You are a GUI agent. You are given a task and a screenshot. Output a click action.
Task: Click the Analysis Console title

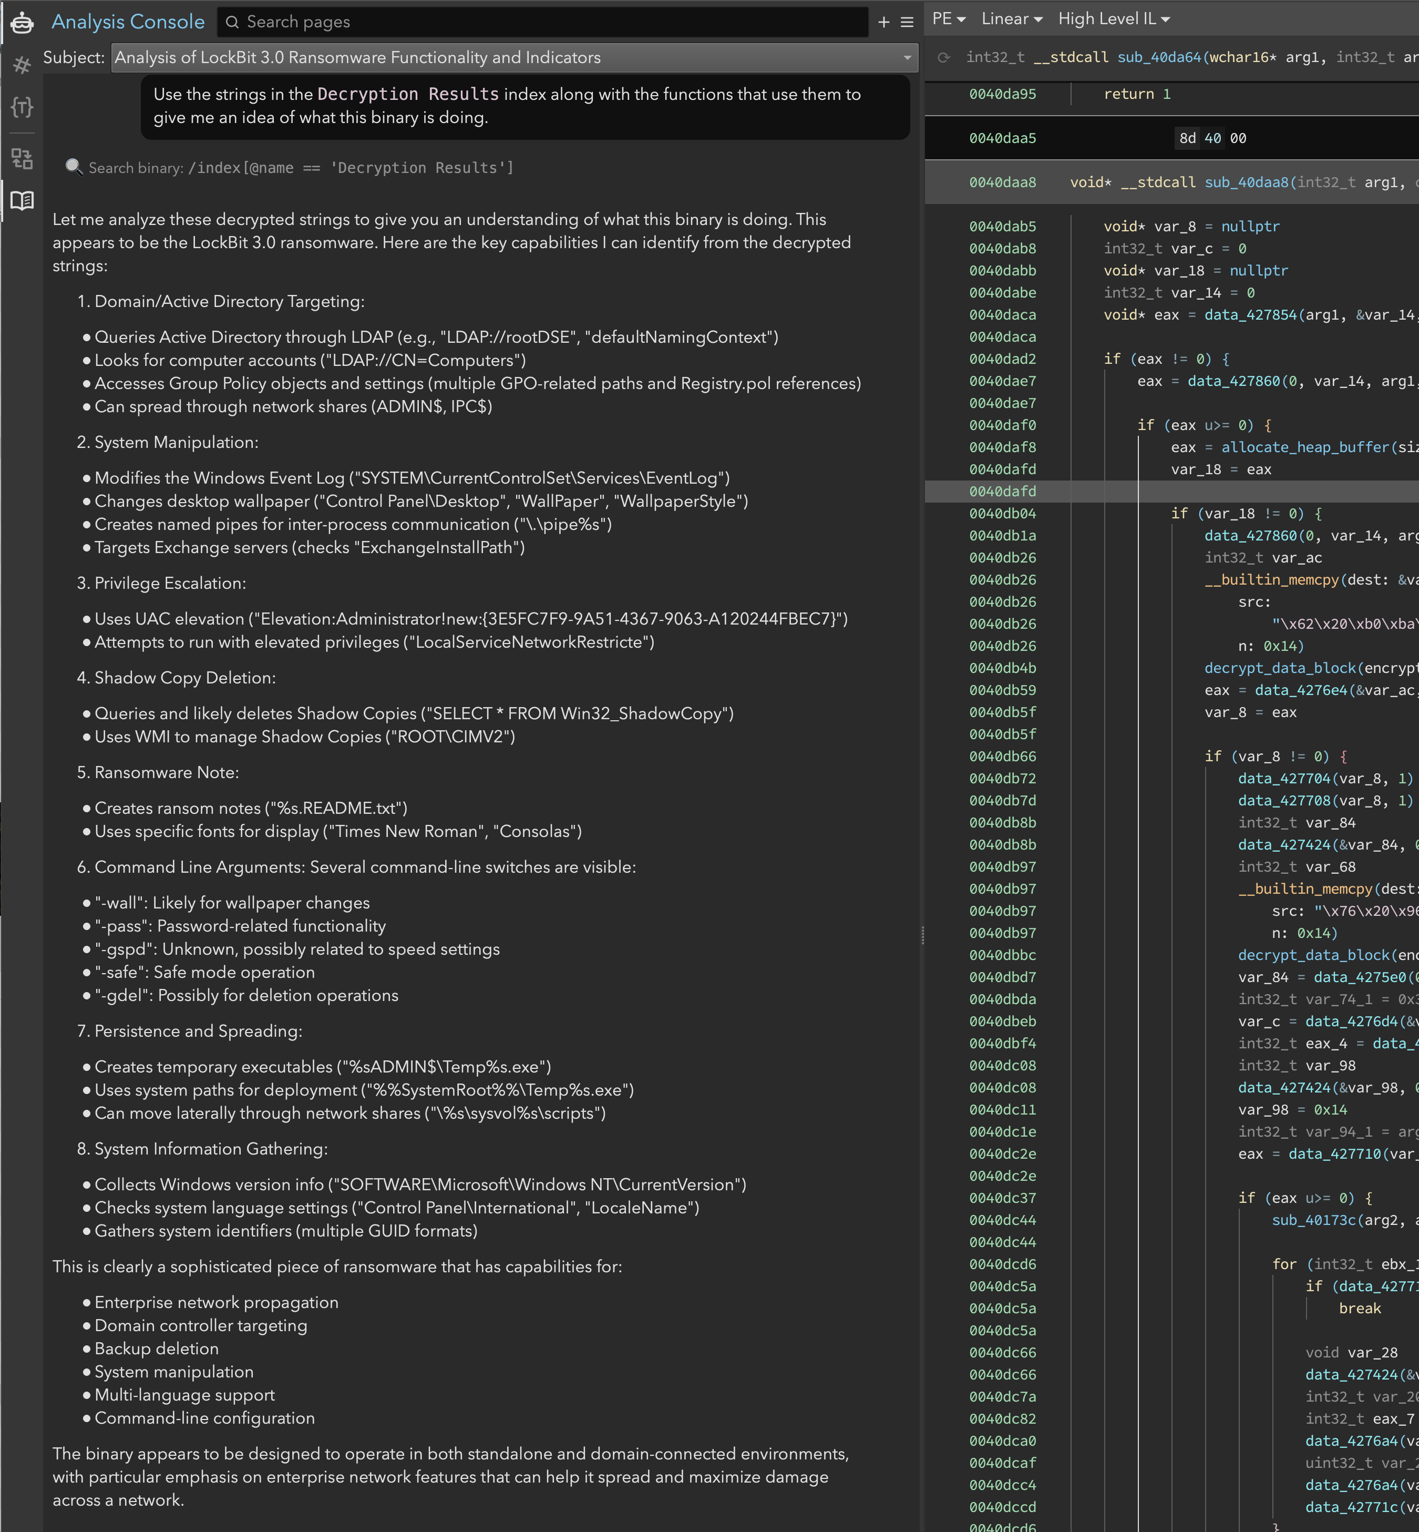(x=128, y=22)
